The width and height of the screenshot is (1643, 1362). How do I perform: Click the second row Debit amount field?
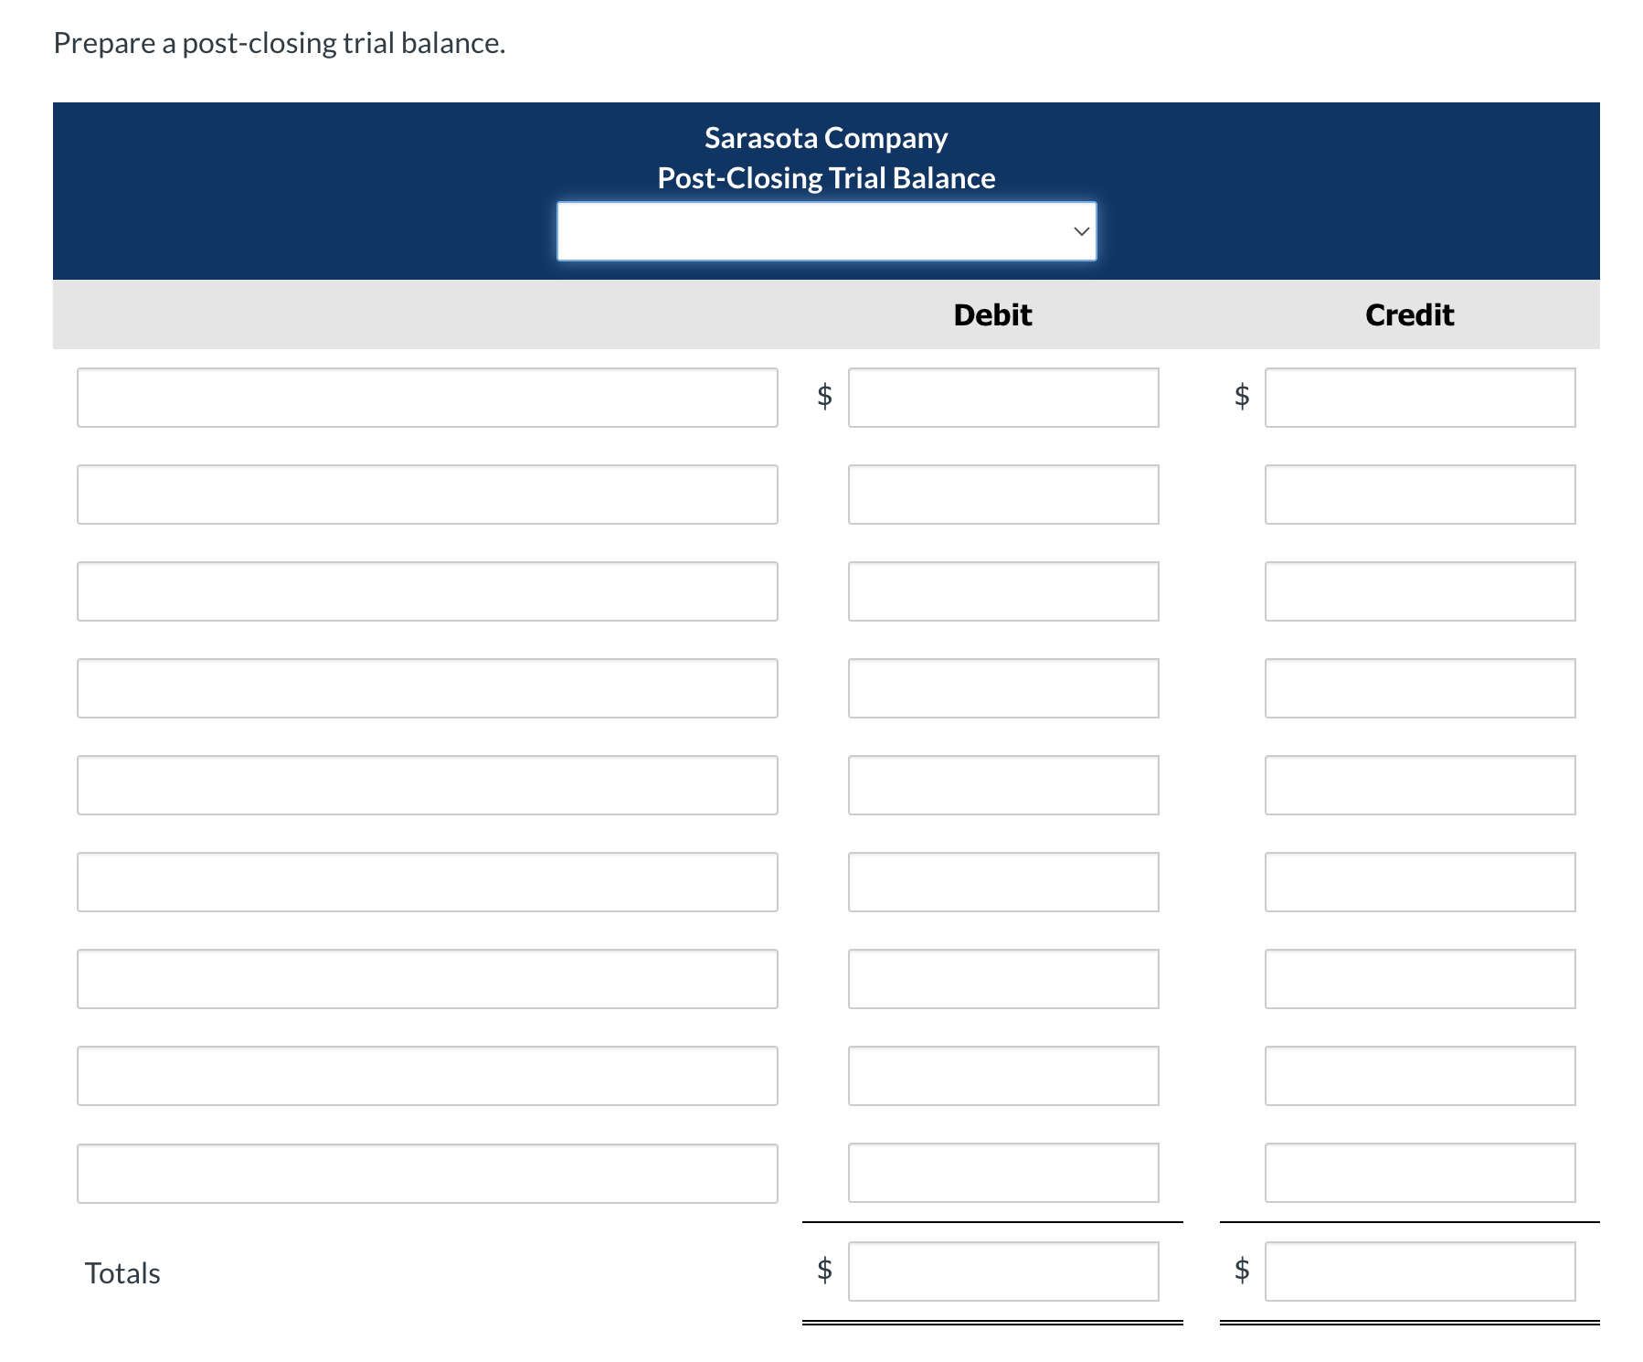click(1003, 495)
